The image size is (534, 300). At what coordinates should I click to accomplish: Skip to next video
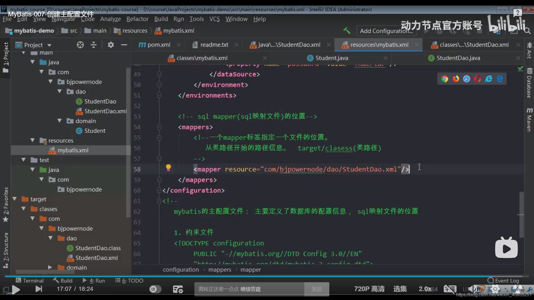[39, 289]
